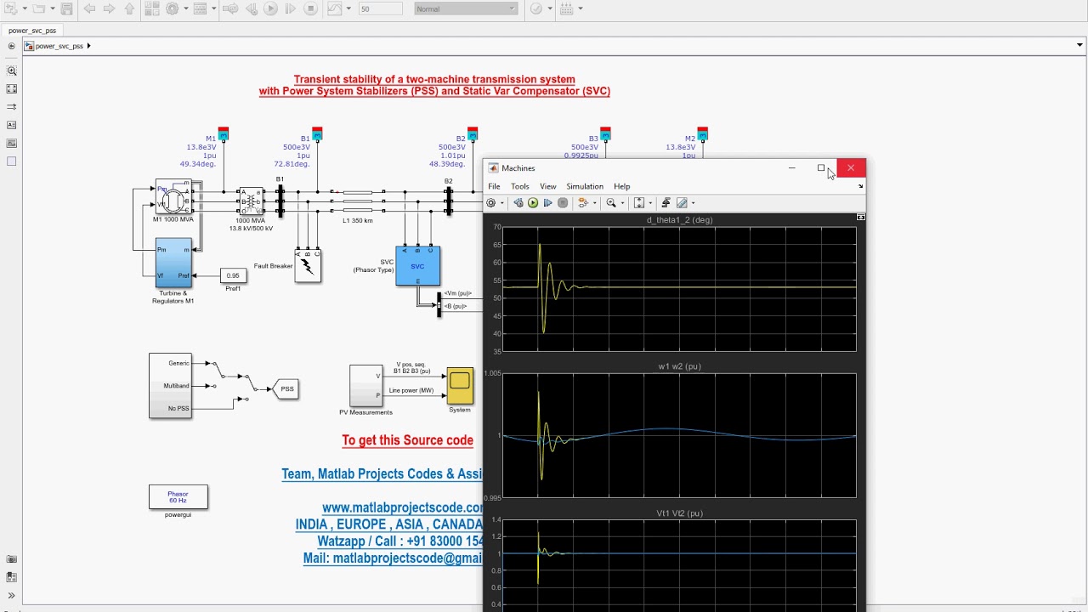Select the power_svc_pss model tab
Viewport: 1088px width, 612px height.
[x=32, y=31]
